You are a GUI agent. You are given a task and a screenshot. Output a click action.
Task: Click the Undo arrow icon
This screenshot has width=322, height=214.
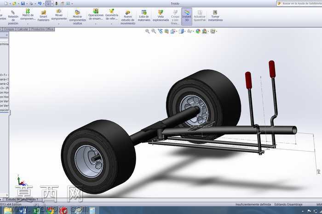pyautogui.click(x=40, y=4)
